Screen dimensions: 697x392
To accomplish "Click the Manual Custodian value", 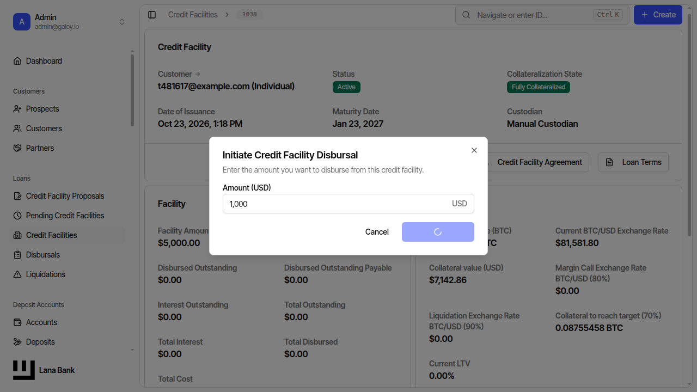I will tap(542, 124).
